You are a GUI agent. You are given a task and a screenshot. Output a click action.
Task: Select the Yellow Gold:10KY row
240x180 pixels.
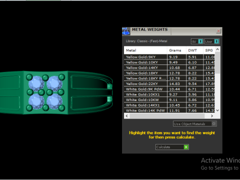click(169, 62)
